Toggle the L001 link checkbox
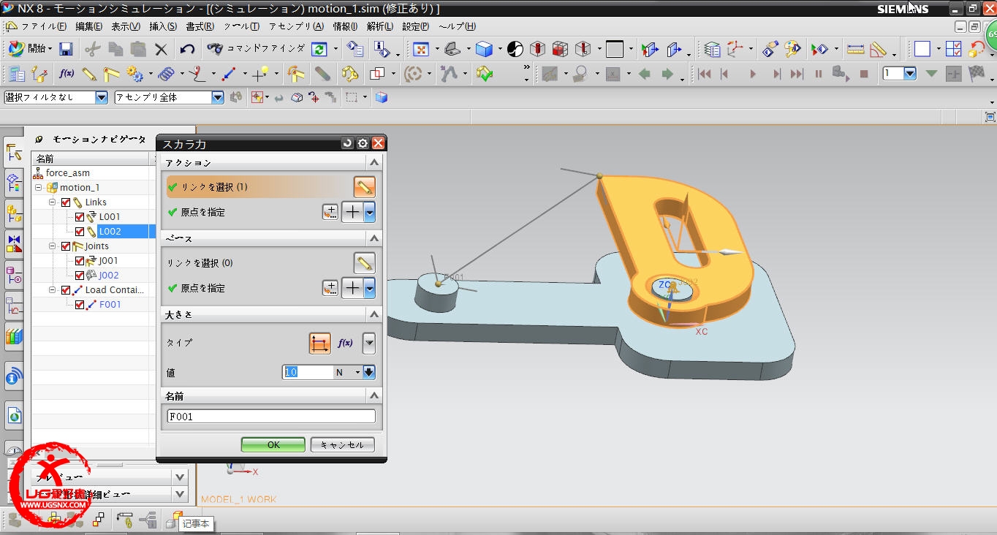 (x=80, y=217)
